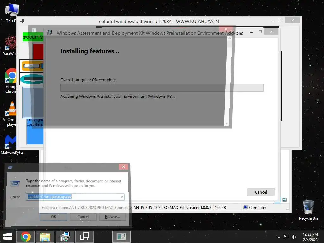The image size is (324, 243).
Task: Click the teal oval monitor icon
Action: [32, 79]
